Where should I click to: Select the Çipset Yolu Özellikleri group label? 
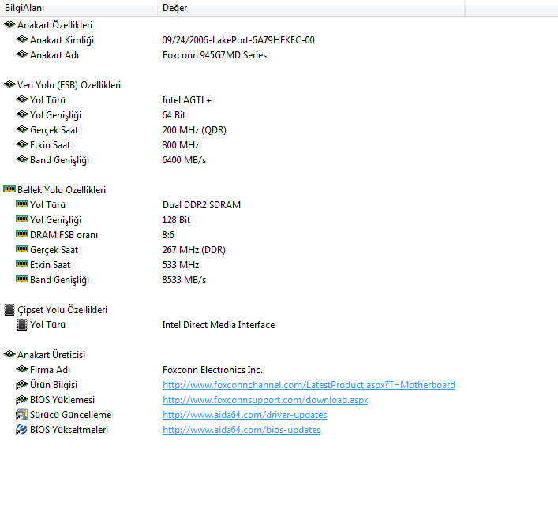(62, 310)
